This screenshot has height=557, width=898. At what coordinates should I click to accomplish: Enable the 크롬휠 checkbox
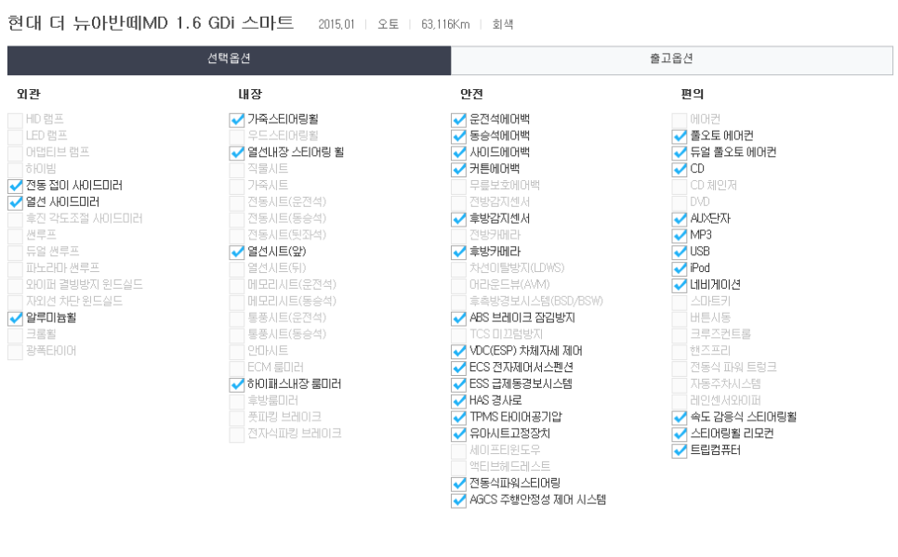point(15,336)
